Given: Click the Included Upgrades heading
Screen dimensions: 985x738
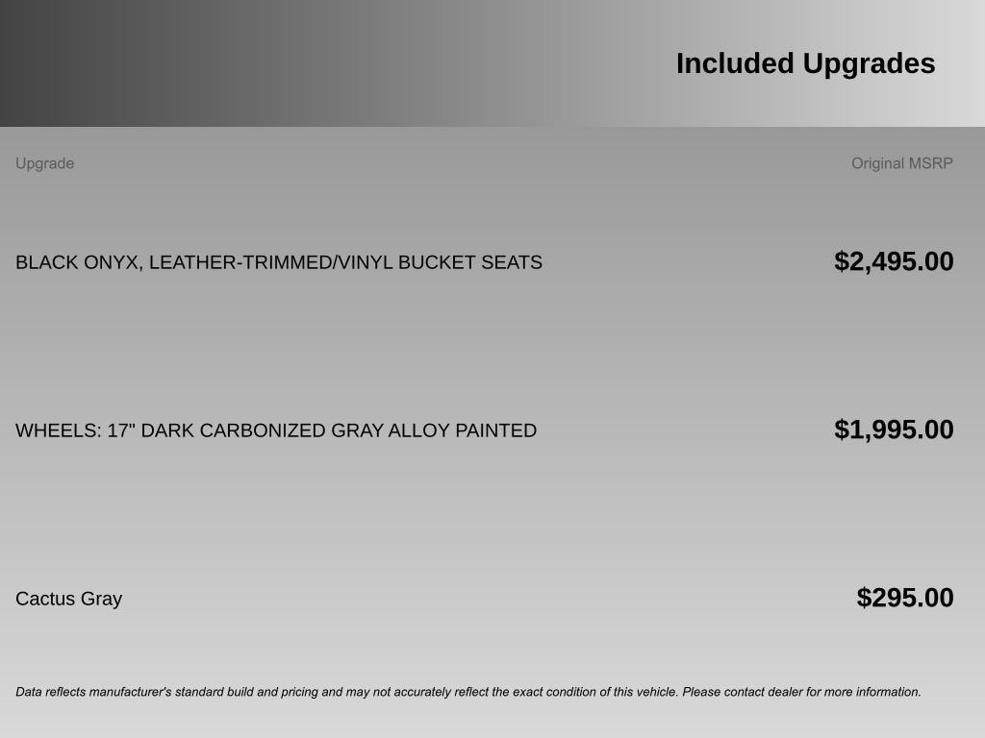Looking at the screenshot, I should pyautogui.click(x=805, y=63).
